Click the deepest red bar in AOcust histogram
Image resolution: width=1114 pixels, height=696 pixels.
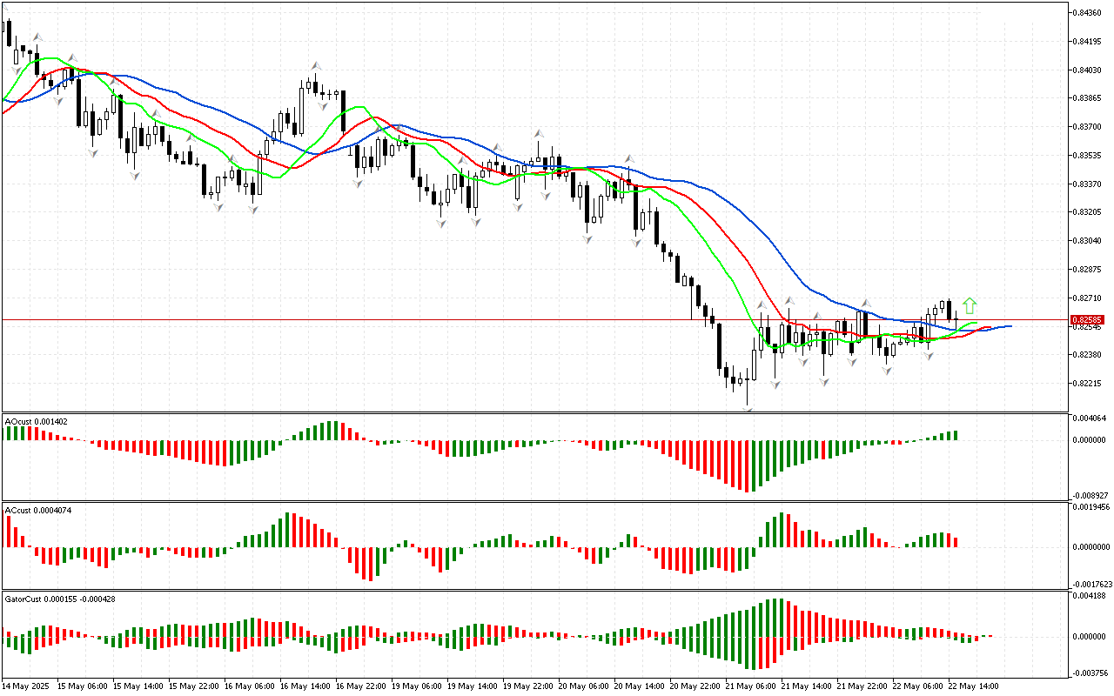click(x=748, y=465)
